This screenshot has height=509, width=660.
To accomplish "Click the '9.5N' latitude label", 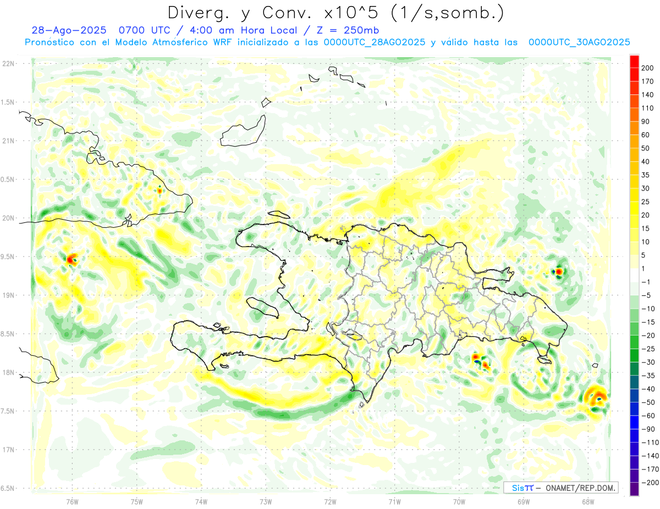I will coord(8,256).
